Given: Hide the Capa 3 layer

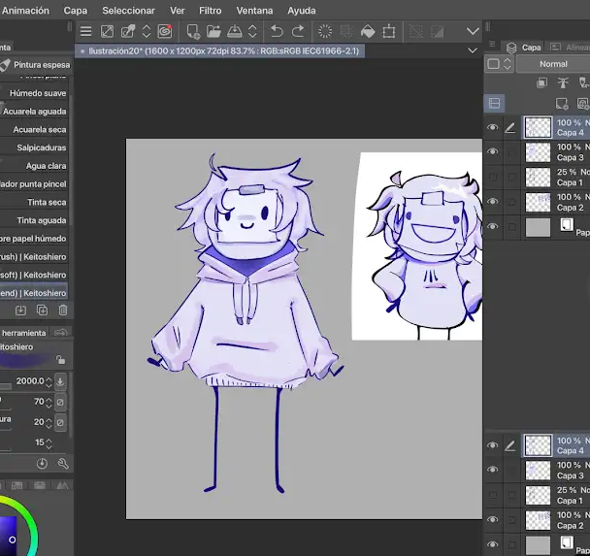Looking at the screenshot, I should 493,151.
